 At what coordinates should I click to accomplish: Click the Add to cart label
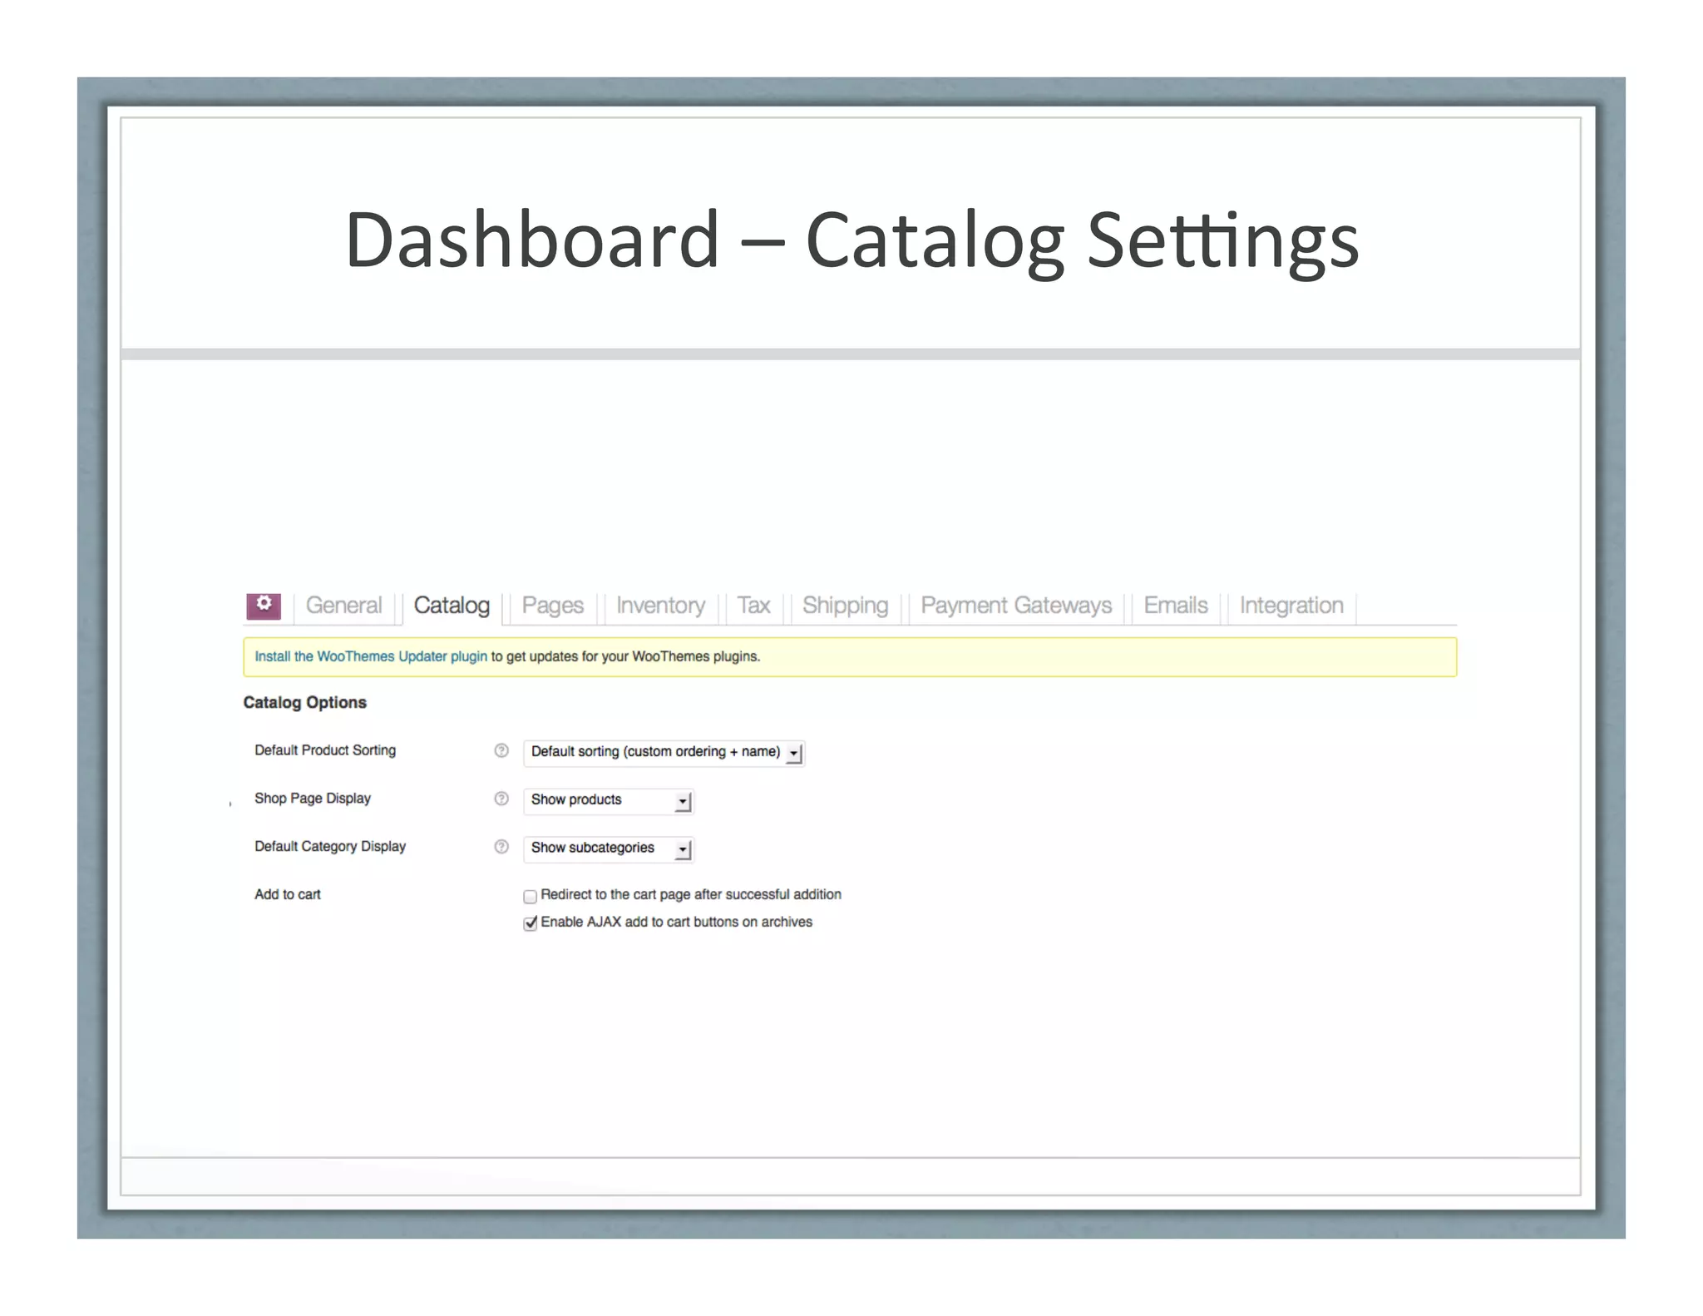point(287,894)
